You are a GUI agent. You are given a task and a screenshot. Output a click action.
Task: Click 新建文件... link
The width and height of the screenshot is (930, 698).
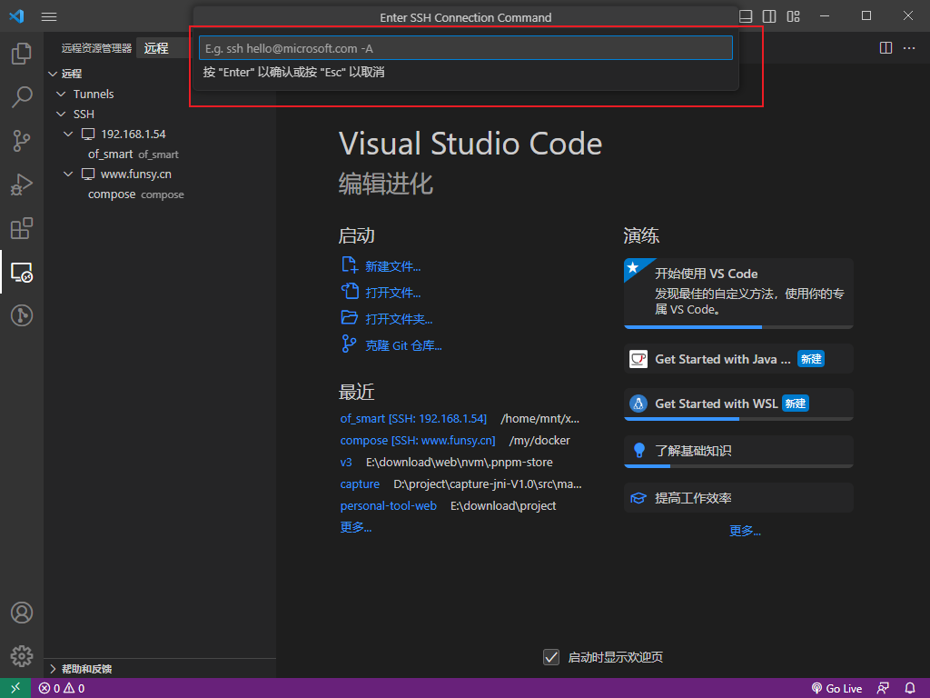392,266
